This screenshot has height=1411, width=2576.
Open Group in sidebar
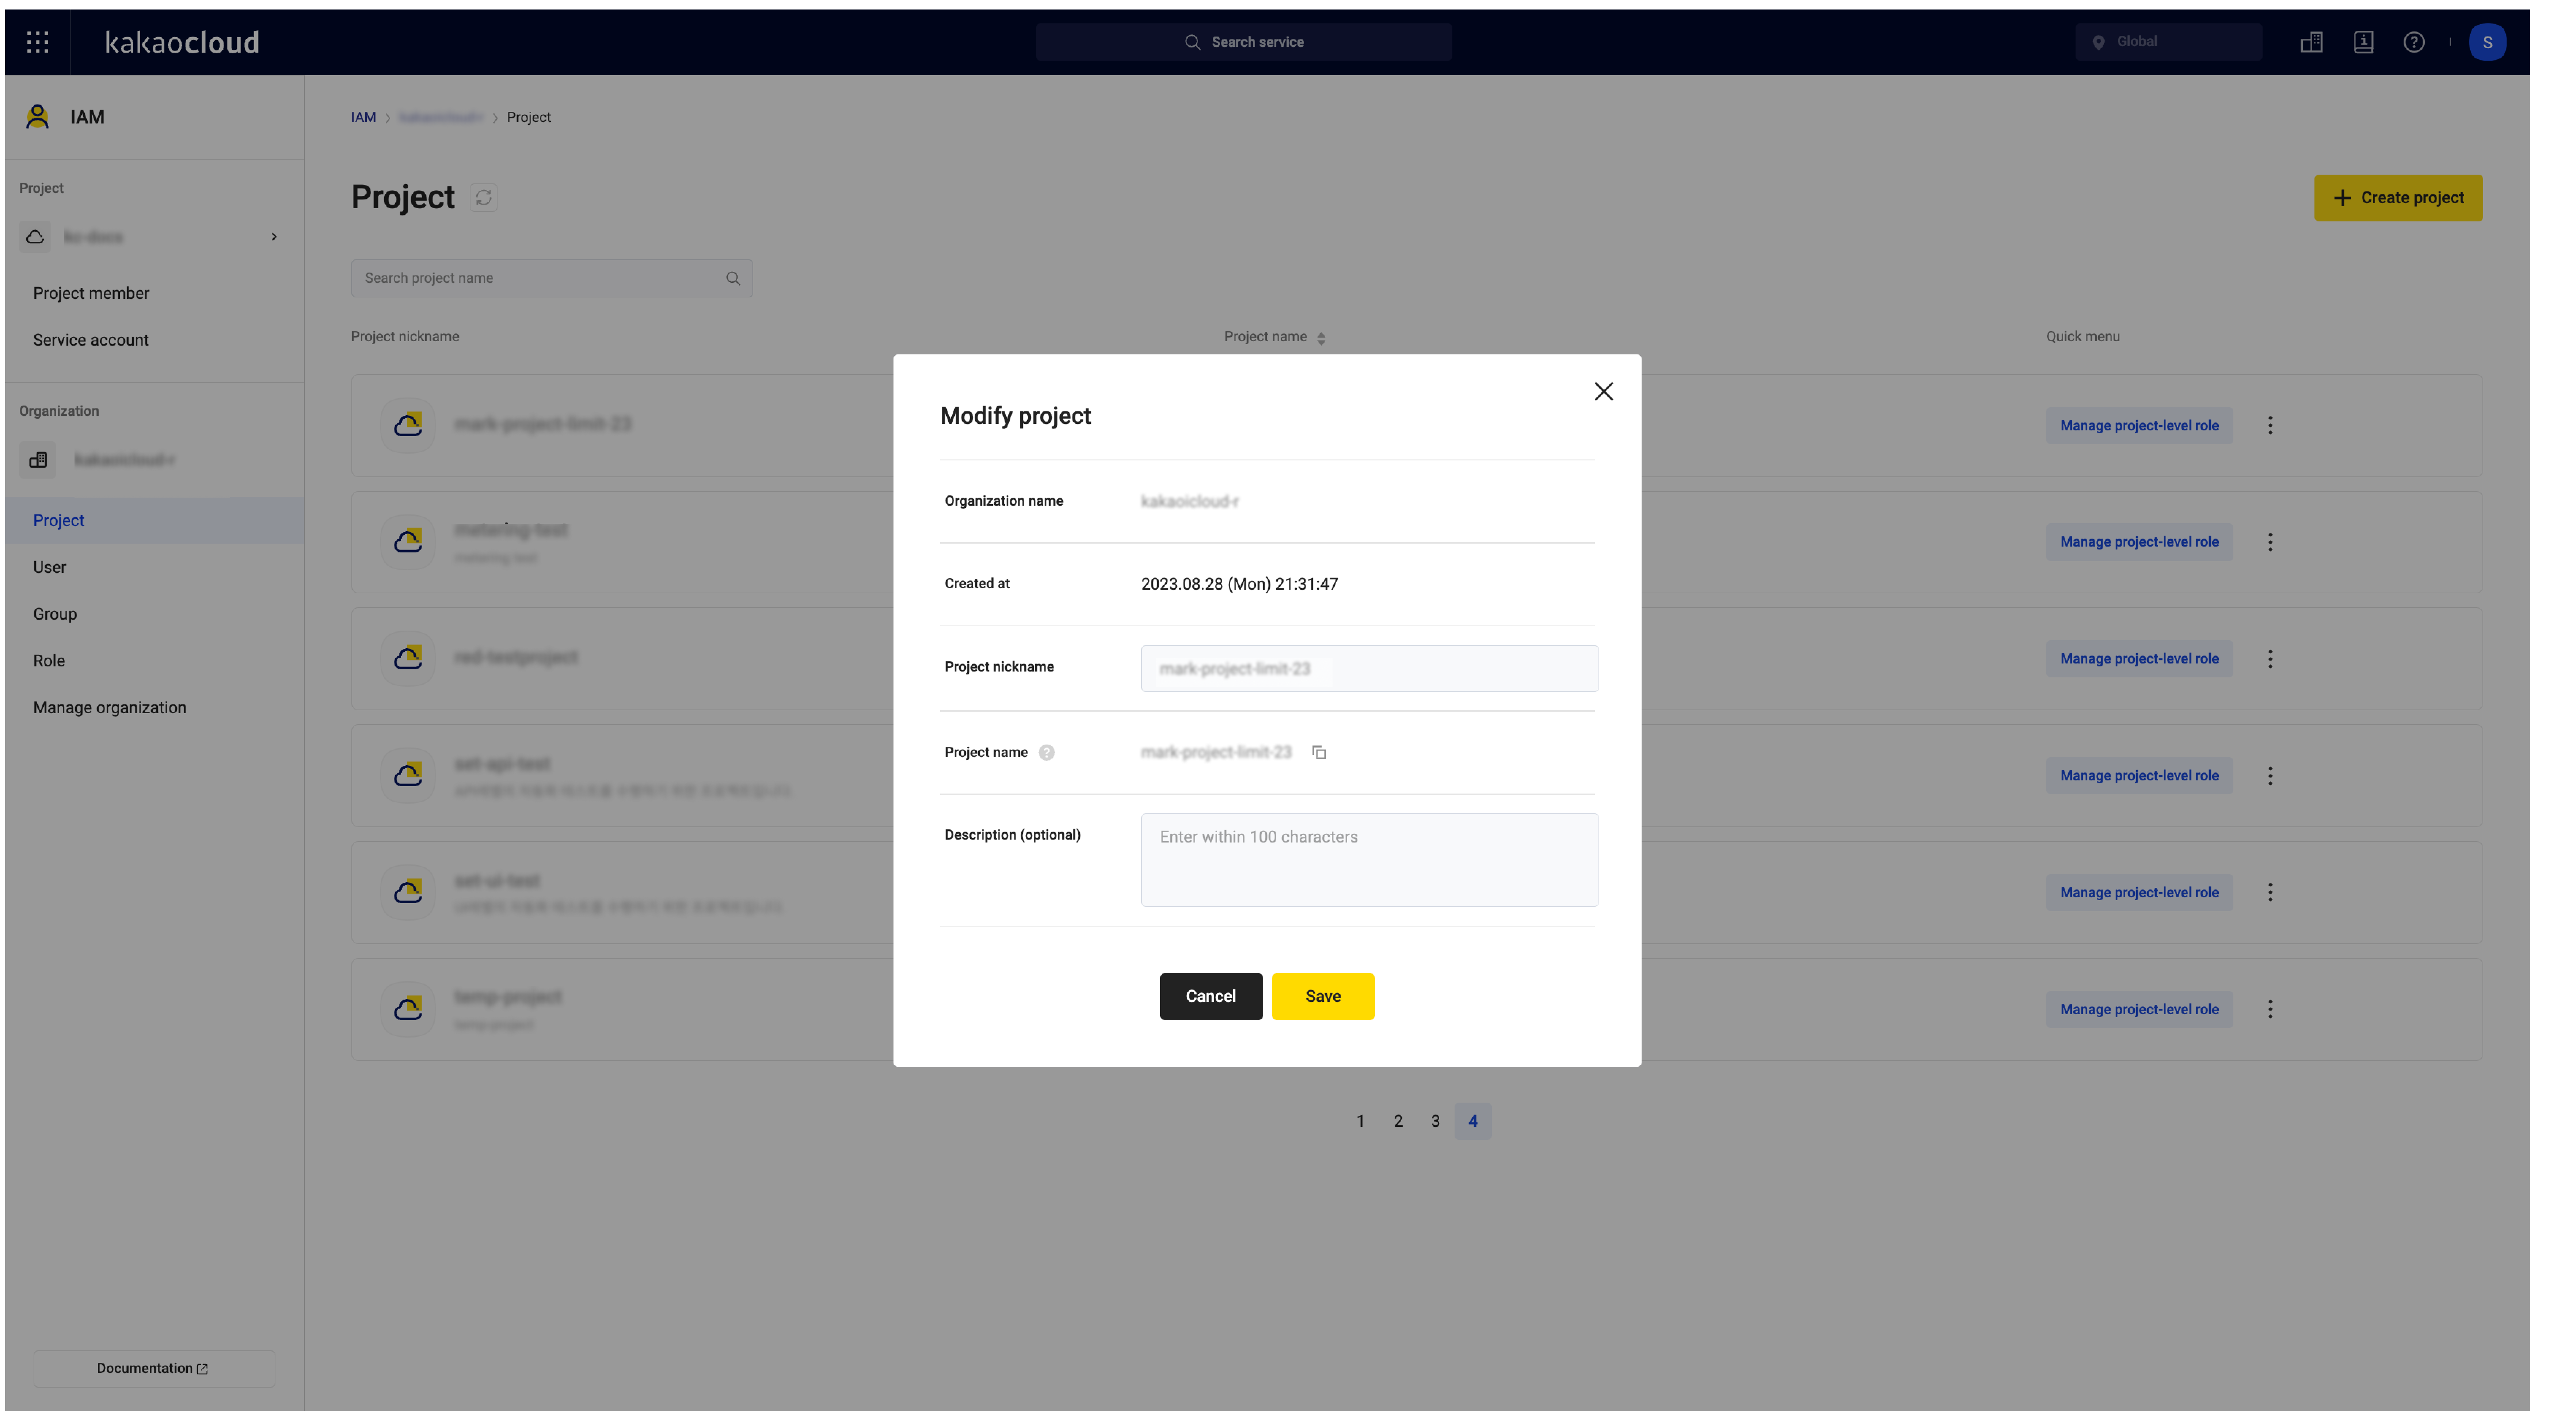(55, 614)
